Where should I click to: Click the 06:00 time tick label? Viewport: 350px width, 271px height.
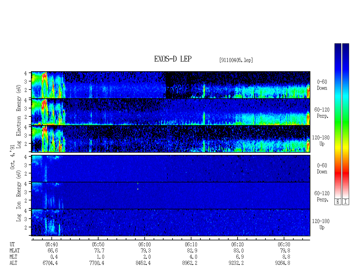tap(145, 244)
